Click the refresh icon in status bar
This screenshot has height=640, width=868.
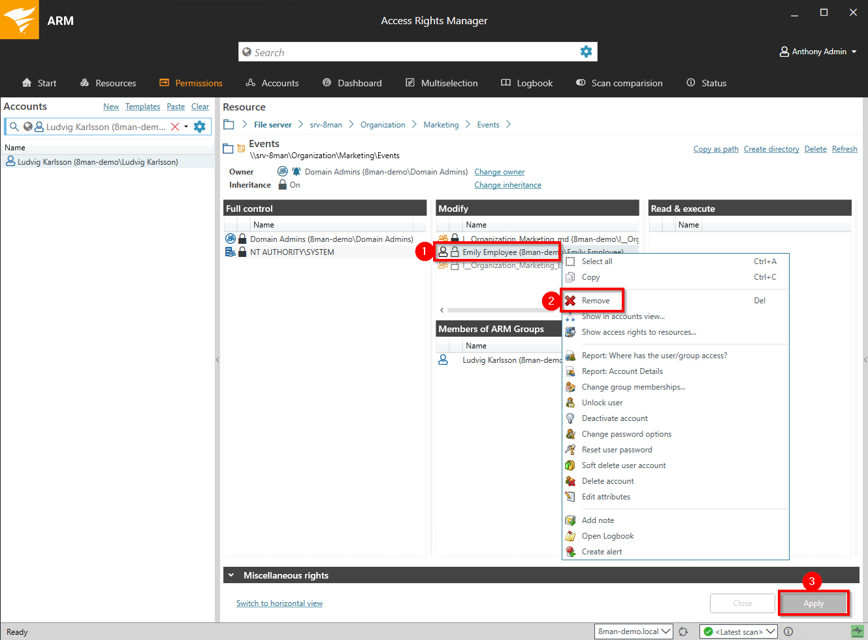pyautogui.click(x=683, y=632)
